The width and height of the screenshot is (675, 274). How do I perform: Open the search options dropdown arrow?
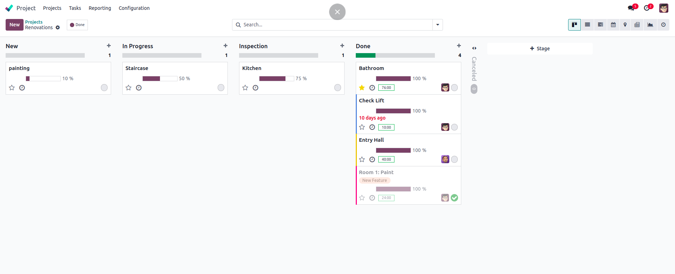pyautogui.click(x=438, y=25)
